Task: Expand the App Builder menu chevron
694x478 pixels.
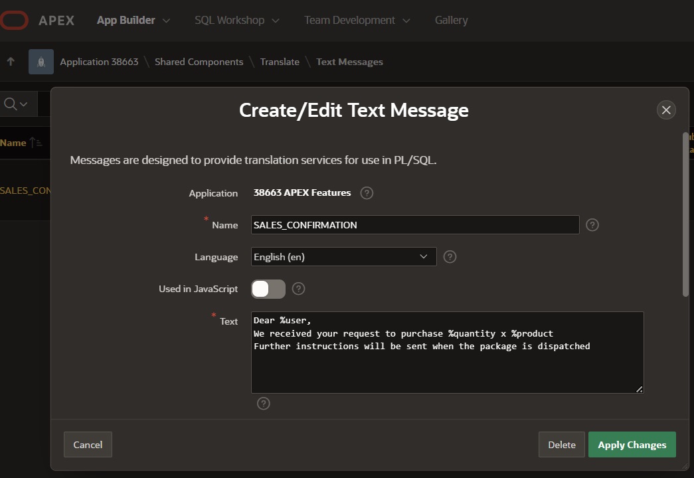Action: click(x=166, y=21)
